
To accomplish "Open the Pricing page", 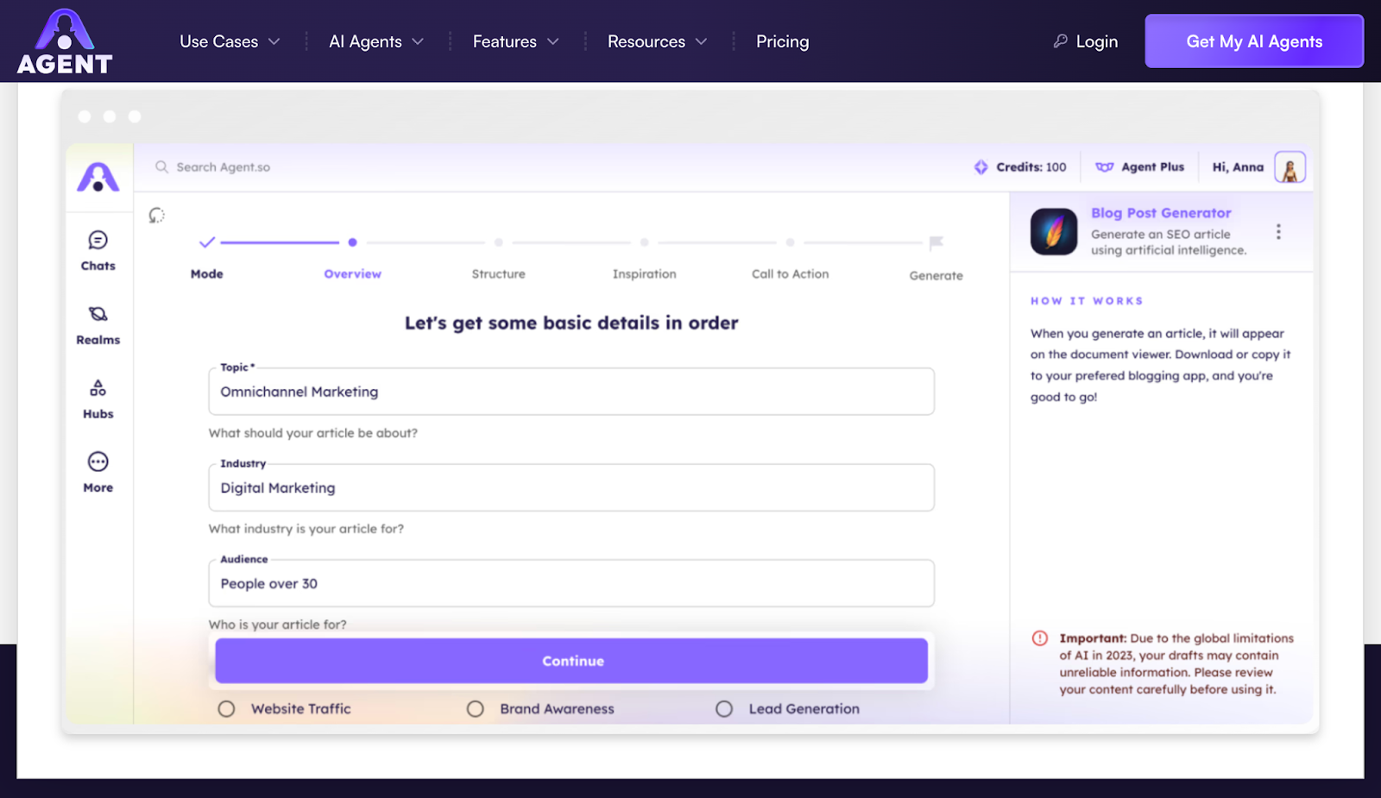I will (x=782, y=41).
